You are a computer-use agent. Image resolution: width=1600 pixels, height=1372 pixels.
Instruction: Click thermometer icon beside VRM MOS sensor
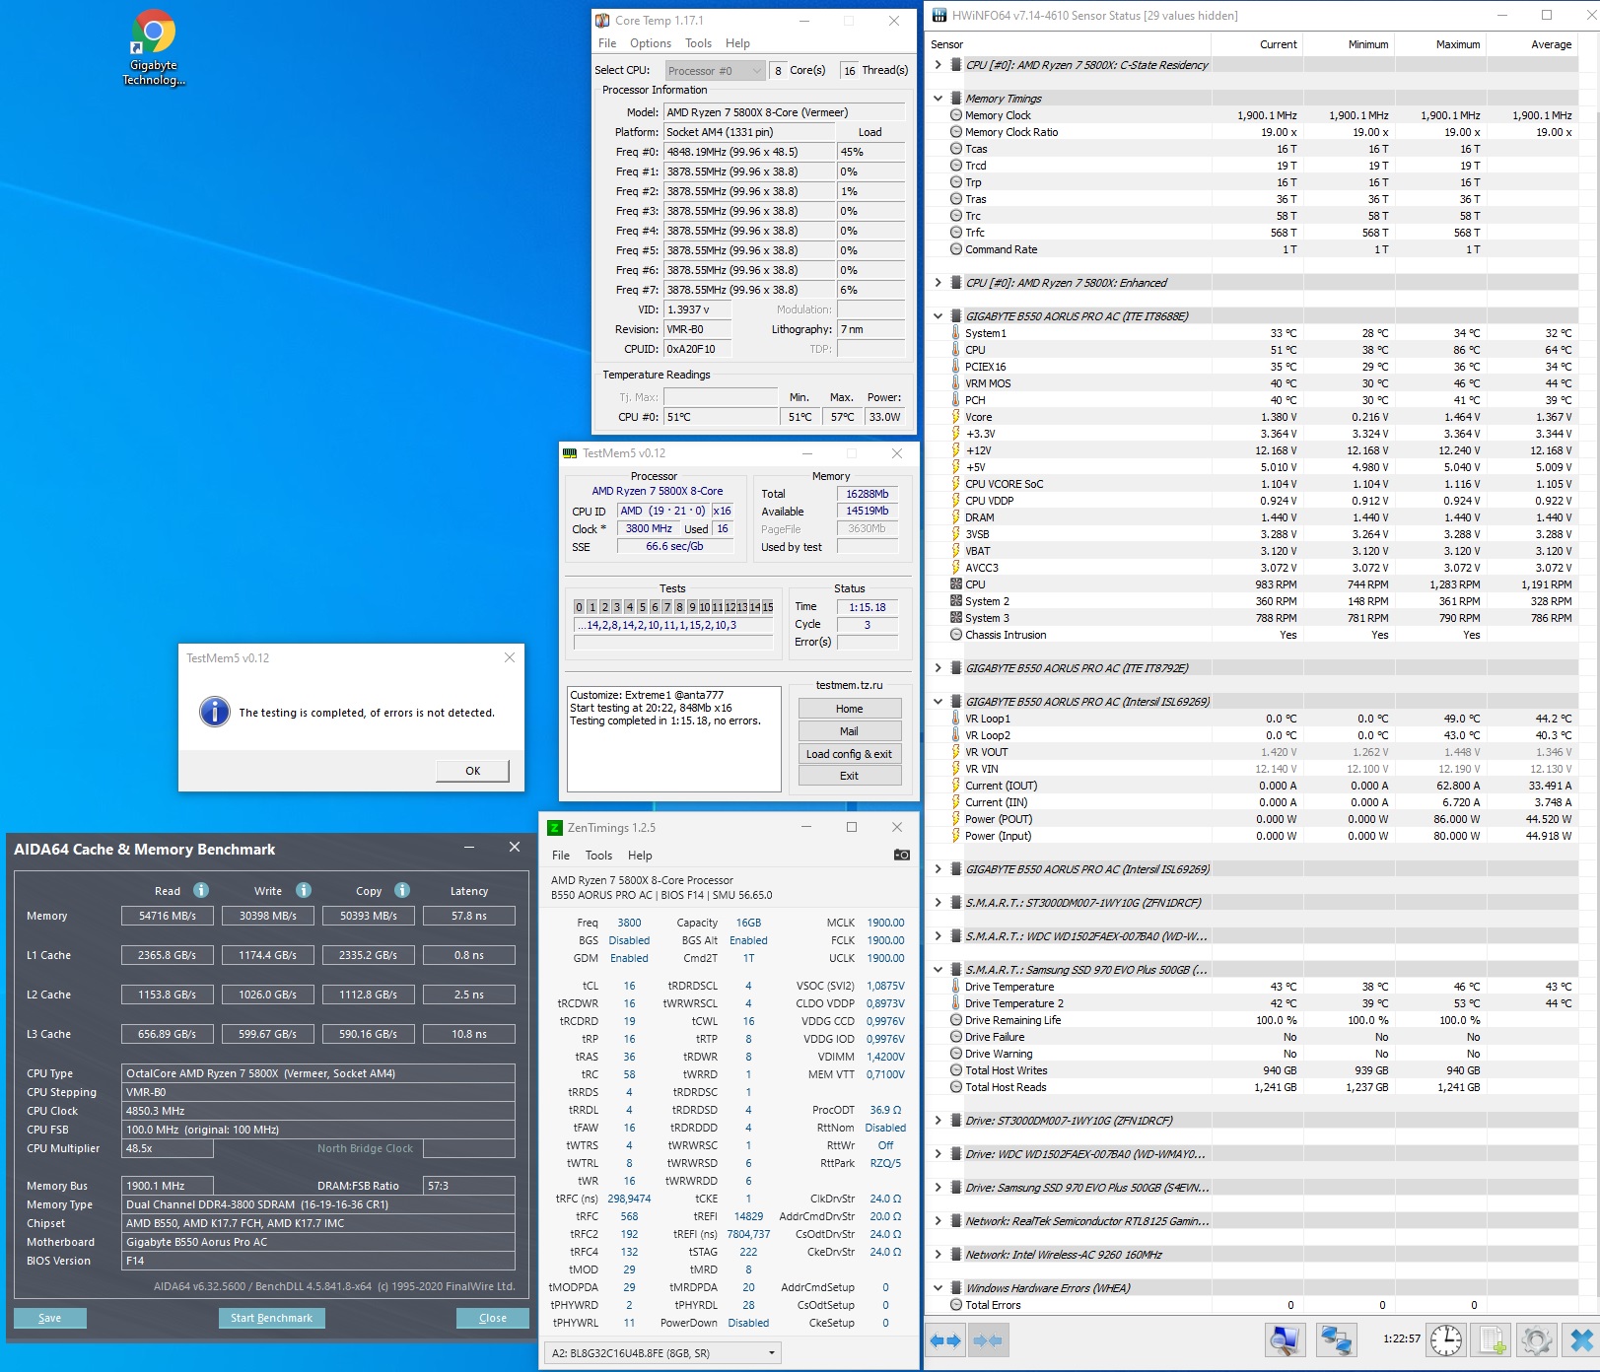pos(955,383)
